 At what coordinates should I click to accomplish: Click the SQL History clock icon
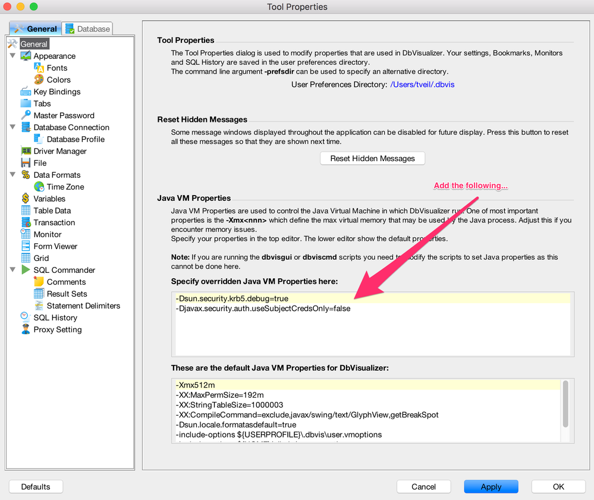(26, 317)
